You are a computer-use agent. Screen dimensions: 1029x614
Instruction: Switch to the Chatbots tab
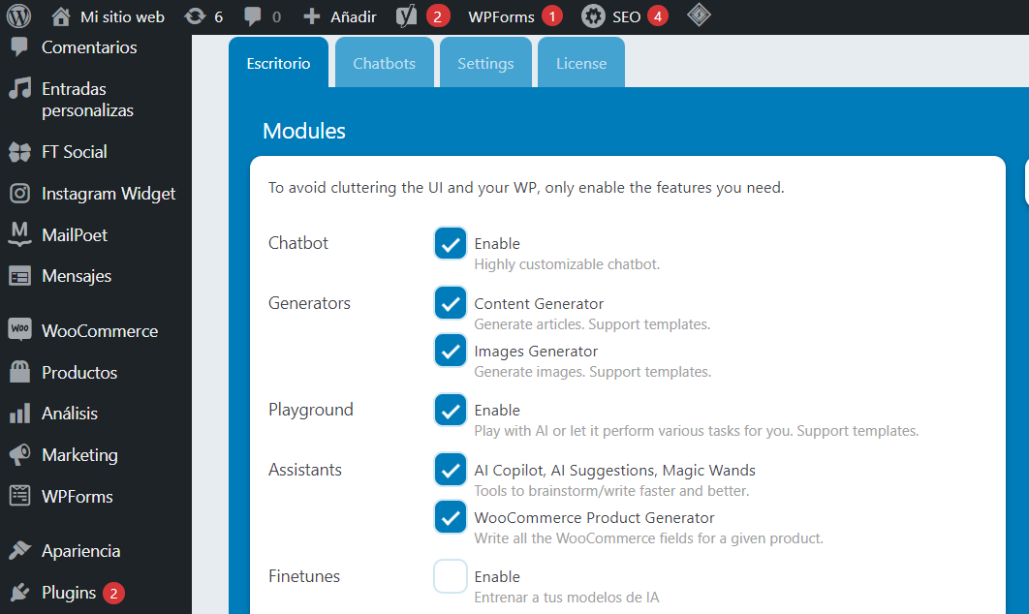384,62
